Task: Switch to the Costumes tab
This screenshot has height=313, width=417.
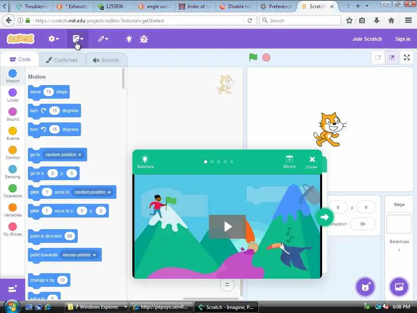Action: (62, 60)
